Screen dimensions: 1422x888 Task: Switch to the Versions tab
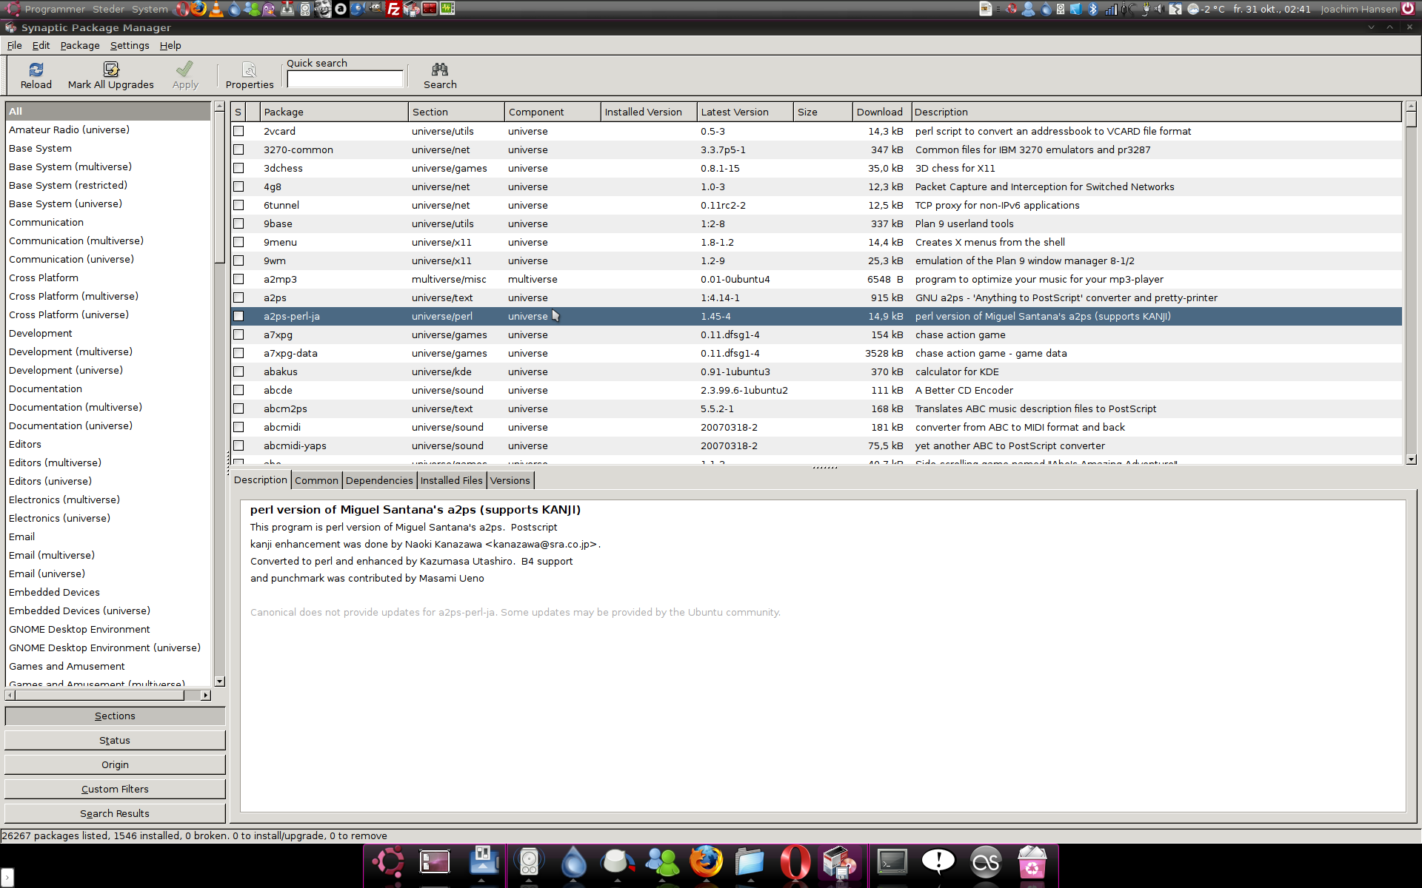tap(510, 480)
